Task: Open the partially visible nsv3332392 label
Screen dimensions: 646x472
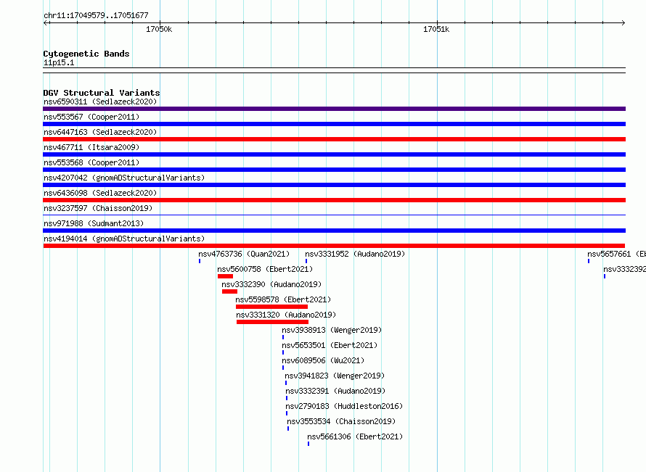Action: click(624, 269)
